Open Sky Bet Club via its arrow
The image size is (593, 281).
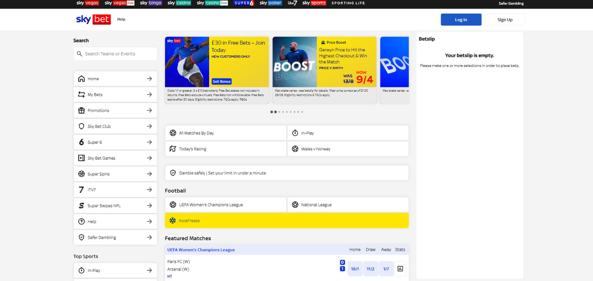point(149,126)
